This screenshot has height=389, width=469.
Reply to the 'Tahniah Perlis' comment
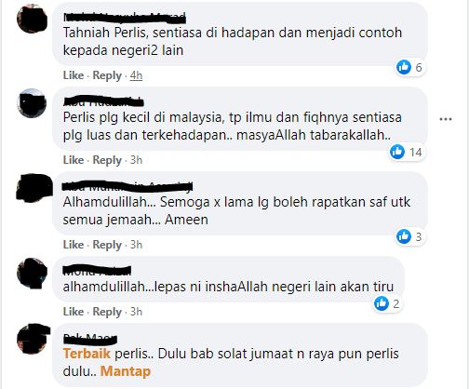coord(107,75)
